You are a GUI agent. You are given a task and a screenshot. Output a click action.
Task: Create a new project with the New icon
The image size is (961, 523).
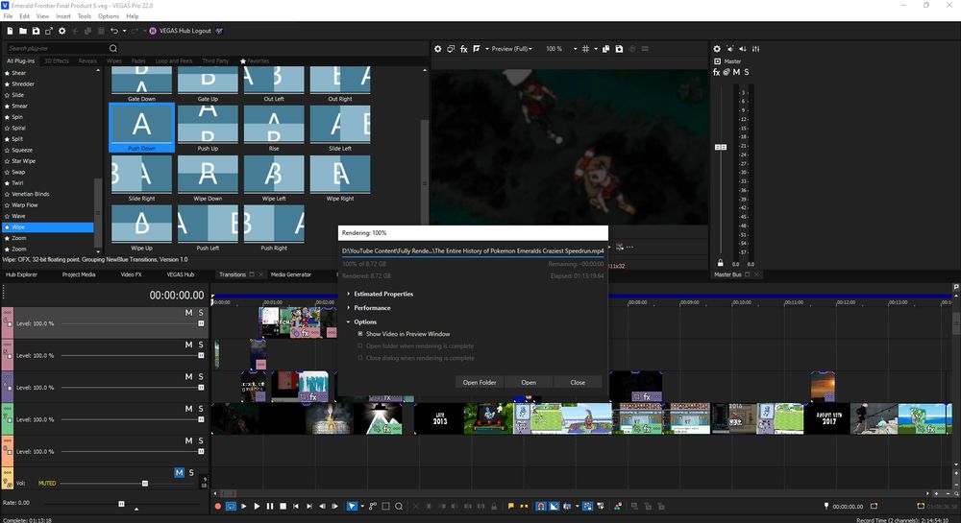click(x=10, y=31)
